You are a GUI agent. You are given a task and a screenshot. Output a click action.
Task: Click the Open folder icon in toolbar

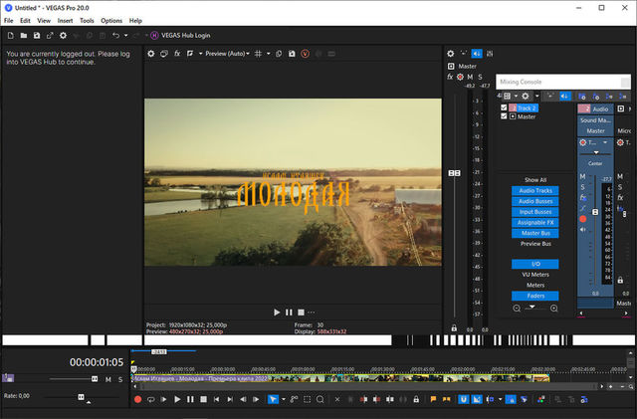22,35
